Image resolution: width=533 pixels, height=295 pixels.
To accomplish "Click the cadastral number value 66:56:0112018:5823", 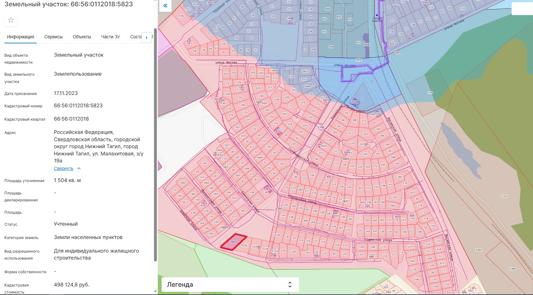I will pos(78,106).
